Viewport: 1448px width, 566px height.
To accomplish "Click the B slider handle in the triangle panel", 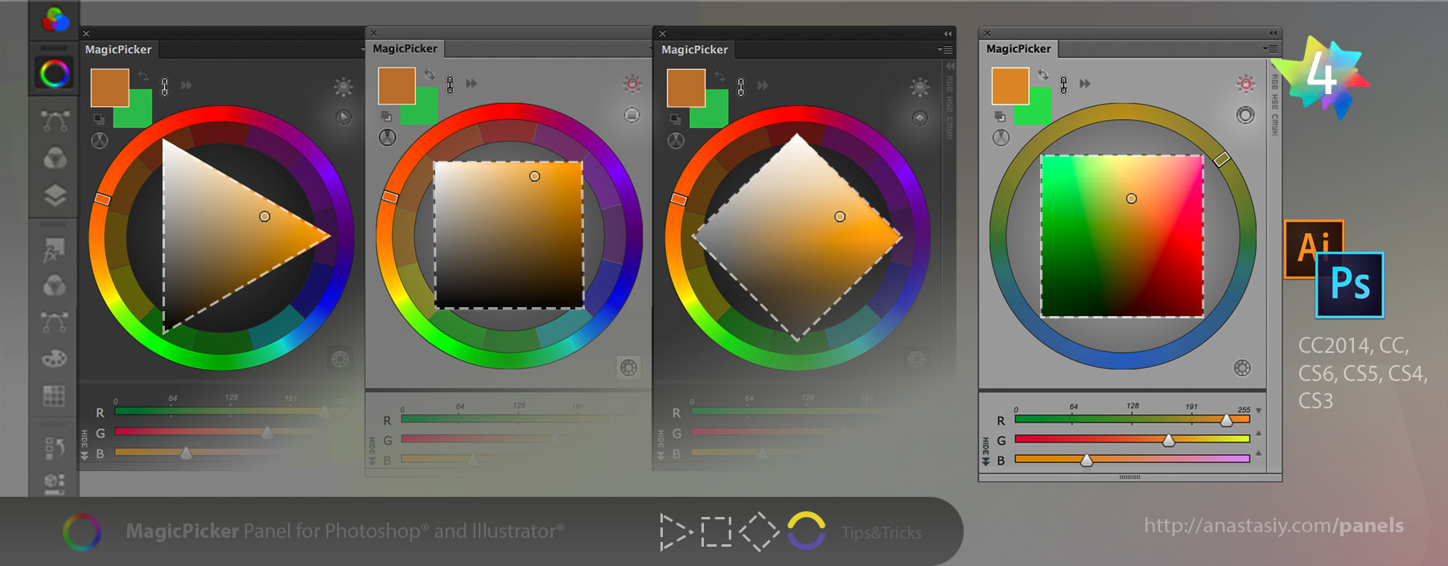I will point(186,453).
